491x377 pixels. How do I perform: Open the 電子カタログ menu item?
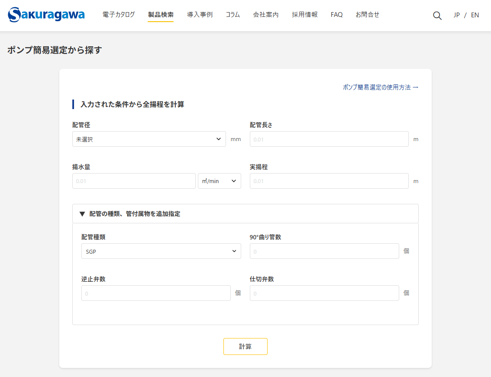[x=119, y=15]
